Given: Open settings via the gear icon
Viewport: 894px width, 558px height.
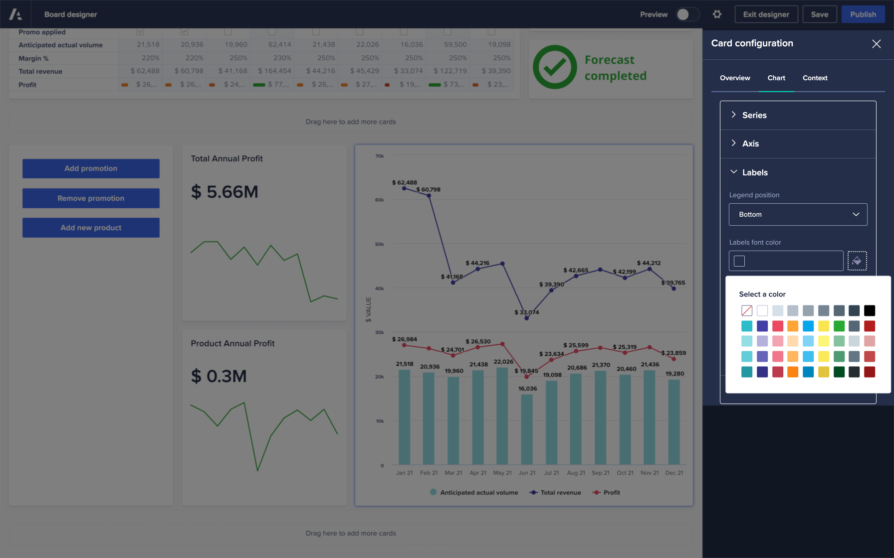Looking at the screenshot, I should 717,14.
